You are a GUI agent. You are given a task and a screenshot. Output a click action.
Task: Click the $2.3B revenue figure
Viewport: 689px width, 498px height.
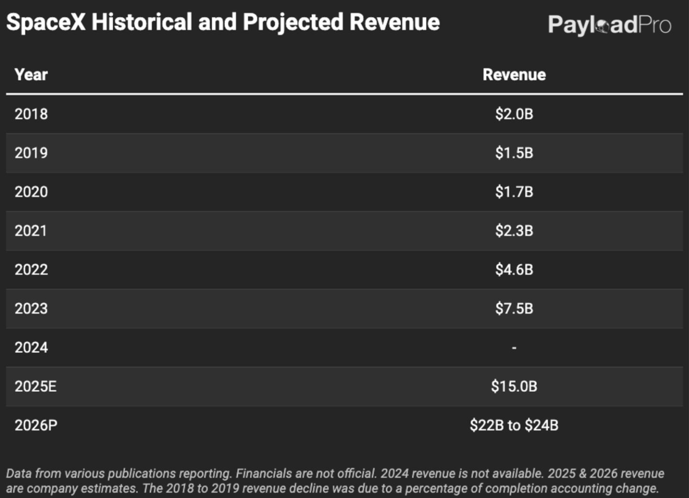pyautogui.click(x=514, y=231)
